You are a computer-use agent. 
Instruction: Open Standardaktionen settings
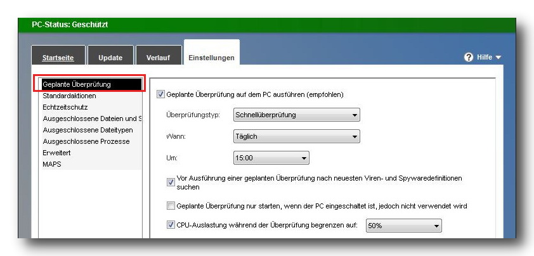[x=91, y=96]
